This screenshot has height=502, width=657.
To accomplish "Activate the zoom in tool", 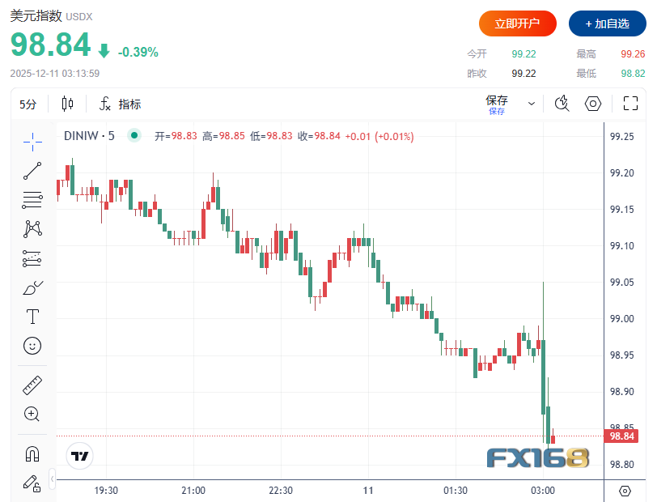I will (x=32, y=414).
